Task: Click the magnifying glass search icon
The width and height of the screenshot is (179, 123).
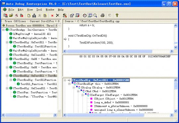Action: pos(95,15)
